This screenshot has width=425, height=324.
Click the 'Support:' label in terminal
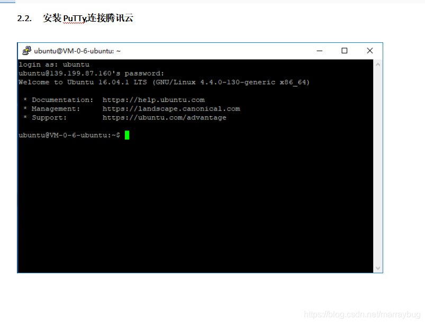click(49, 118)
